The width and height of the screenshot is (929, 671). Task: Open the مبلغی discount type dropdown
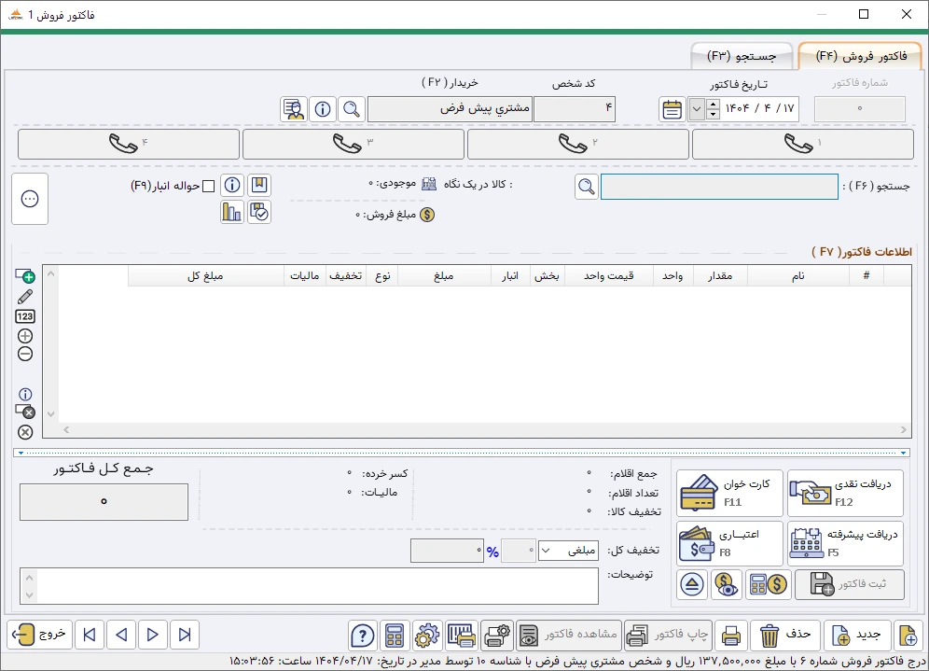tap(568, 551)
